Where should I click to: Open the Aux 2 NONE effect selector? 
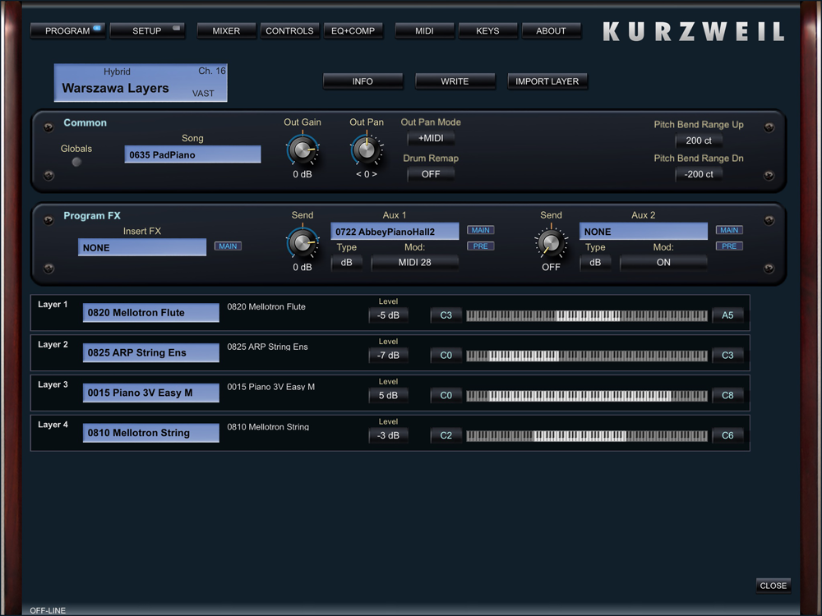click(x=644, y=231)
